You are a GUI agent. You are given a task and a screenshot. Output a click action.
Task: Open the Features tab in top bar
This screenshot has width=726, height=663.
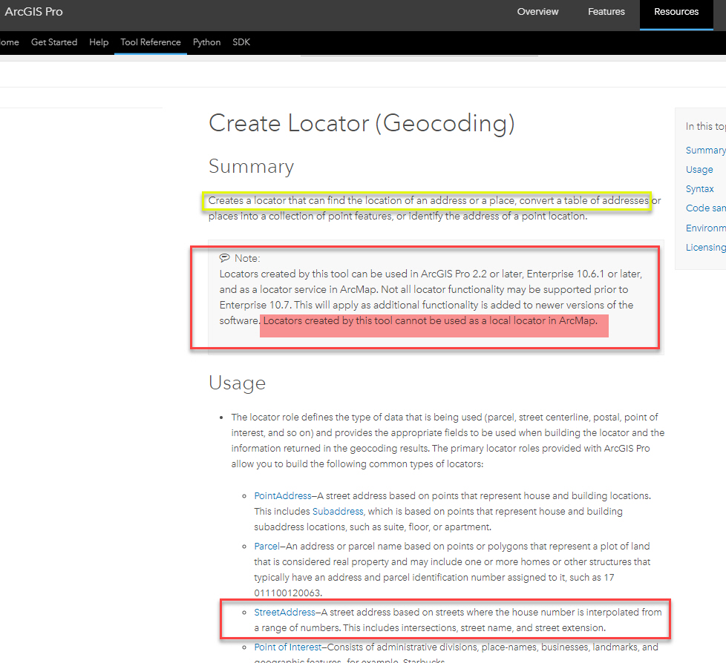click(x=606, y=12)
